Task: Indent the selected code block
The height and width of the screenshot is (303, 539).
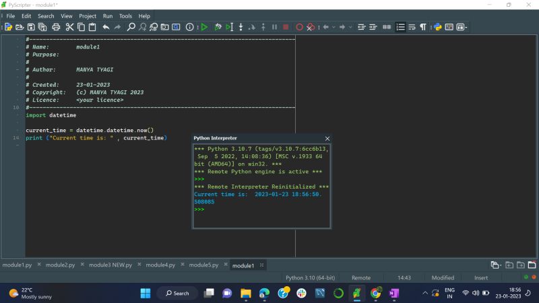Action: click(373, 27)
